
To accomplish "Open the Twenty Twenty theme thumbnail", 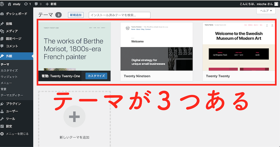I will tap(239, 47).
